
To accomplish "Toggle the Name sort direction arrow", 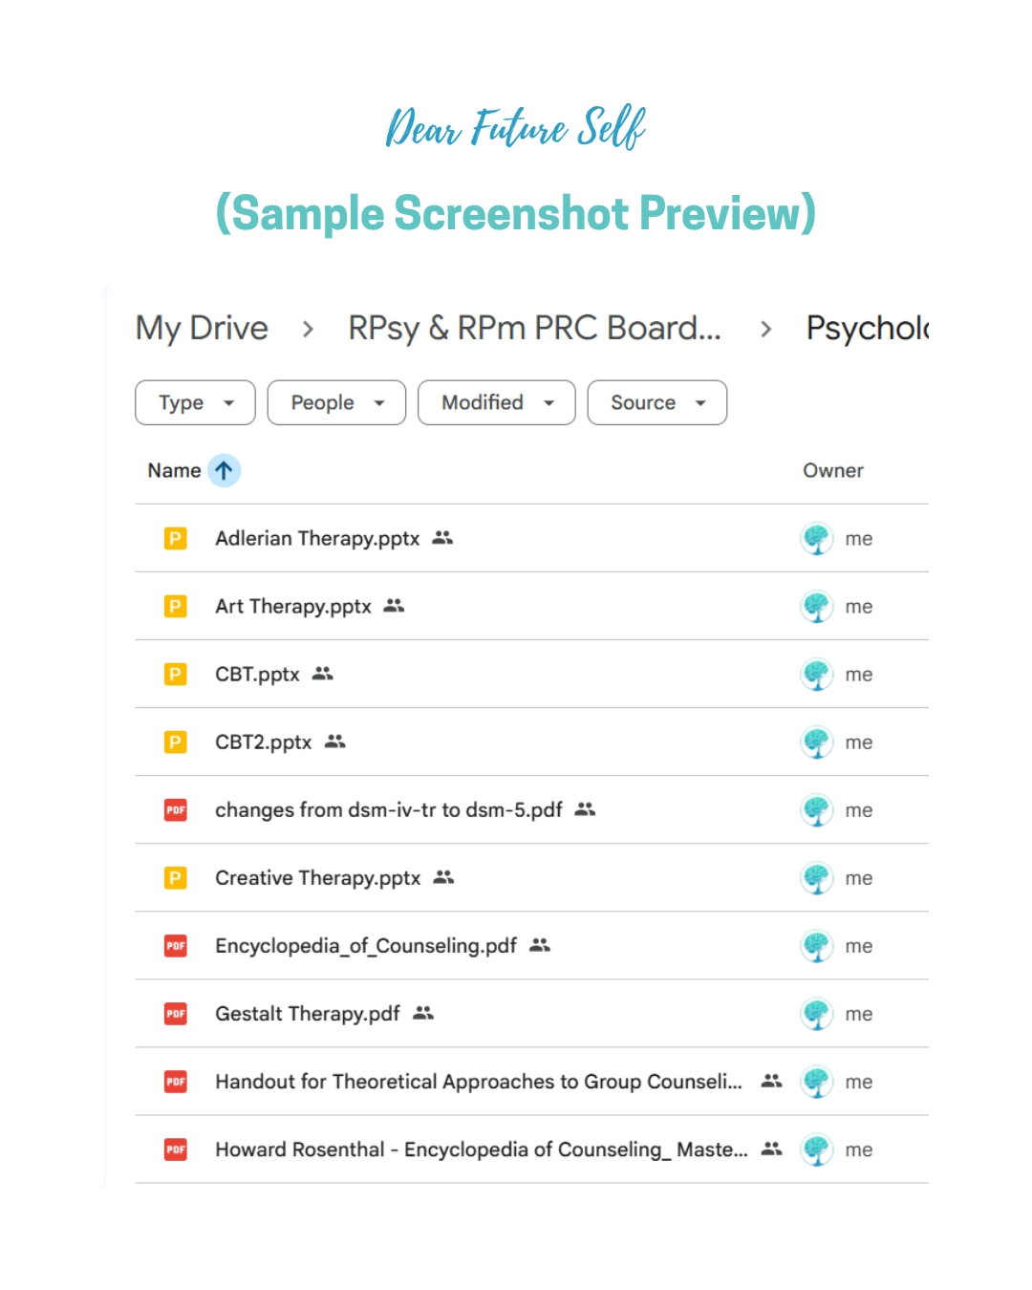I will click(224, 471).
